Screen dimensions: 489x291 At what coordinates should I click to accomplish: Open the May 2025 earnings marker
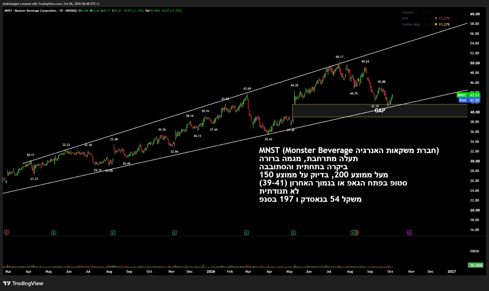pos(53,232)
